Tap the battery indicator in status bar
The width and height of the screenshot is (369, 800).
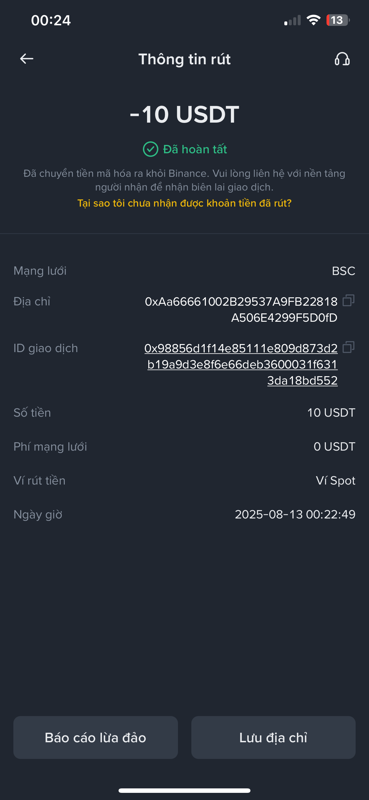click(x=338, y=21)
